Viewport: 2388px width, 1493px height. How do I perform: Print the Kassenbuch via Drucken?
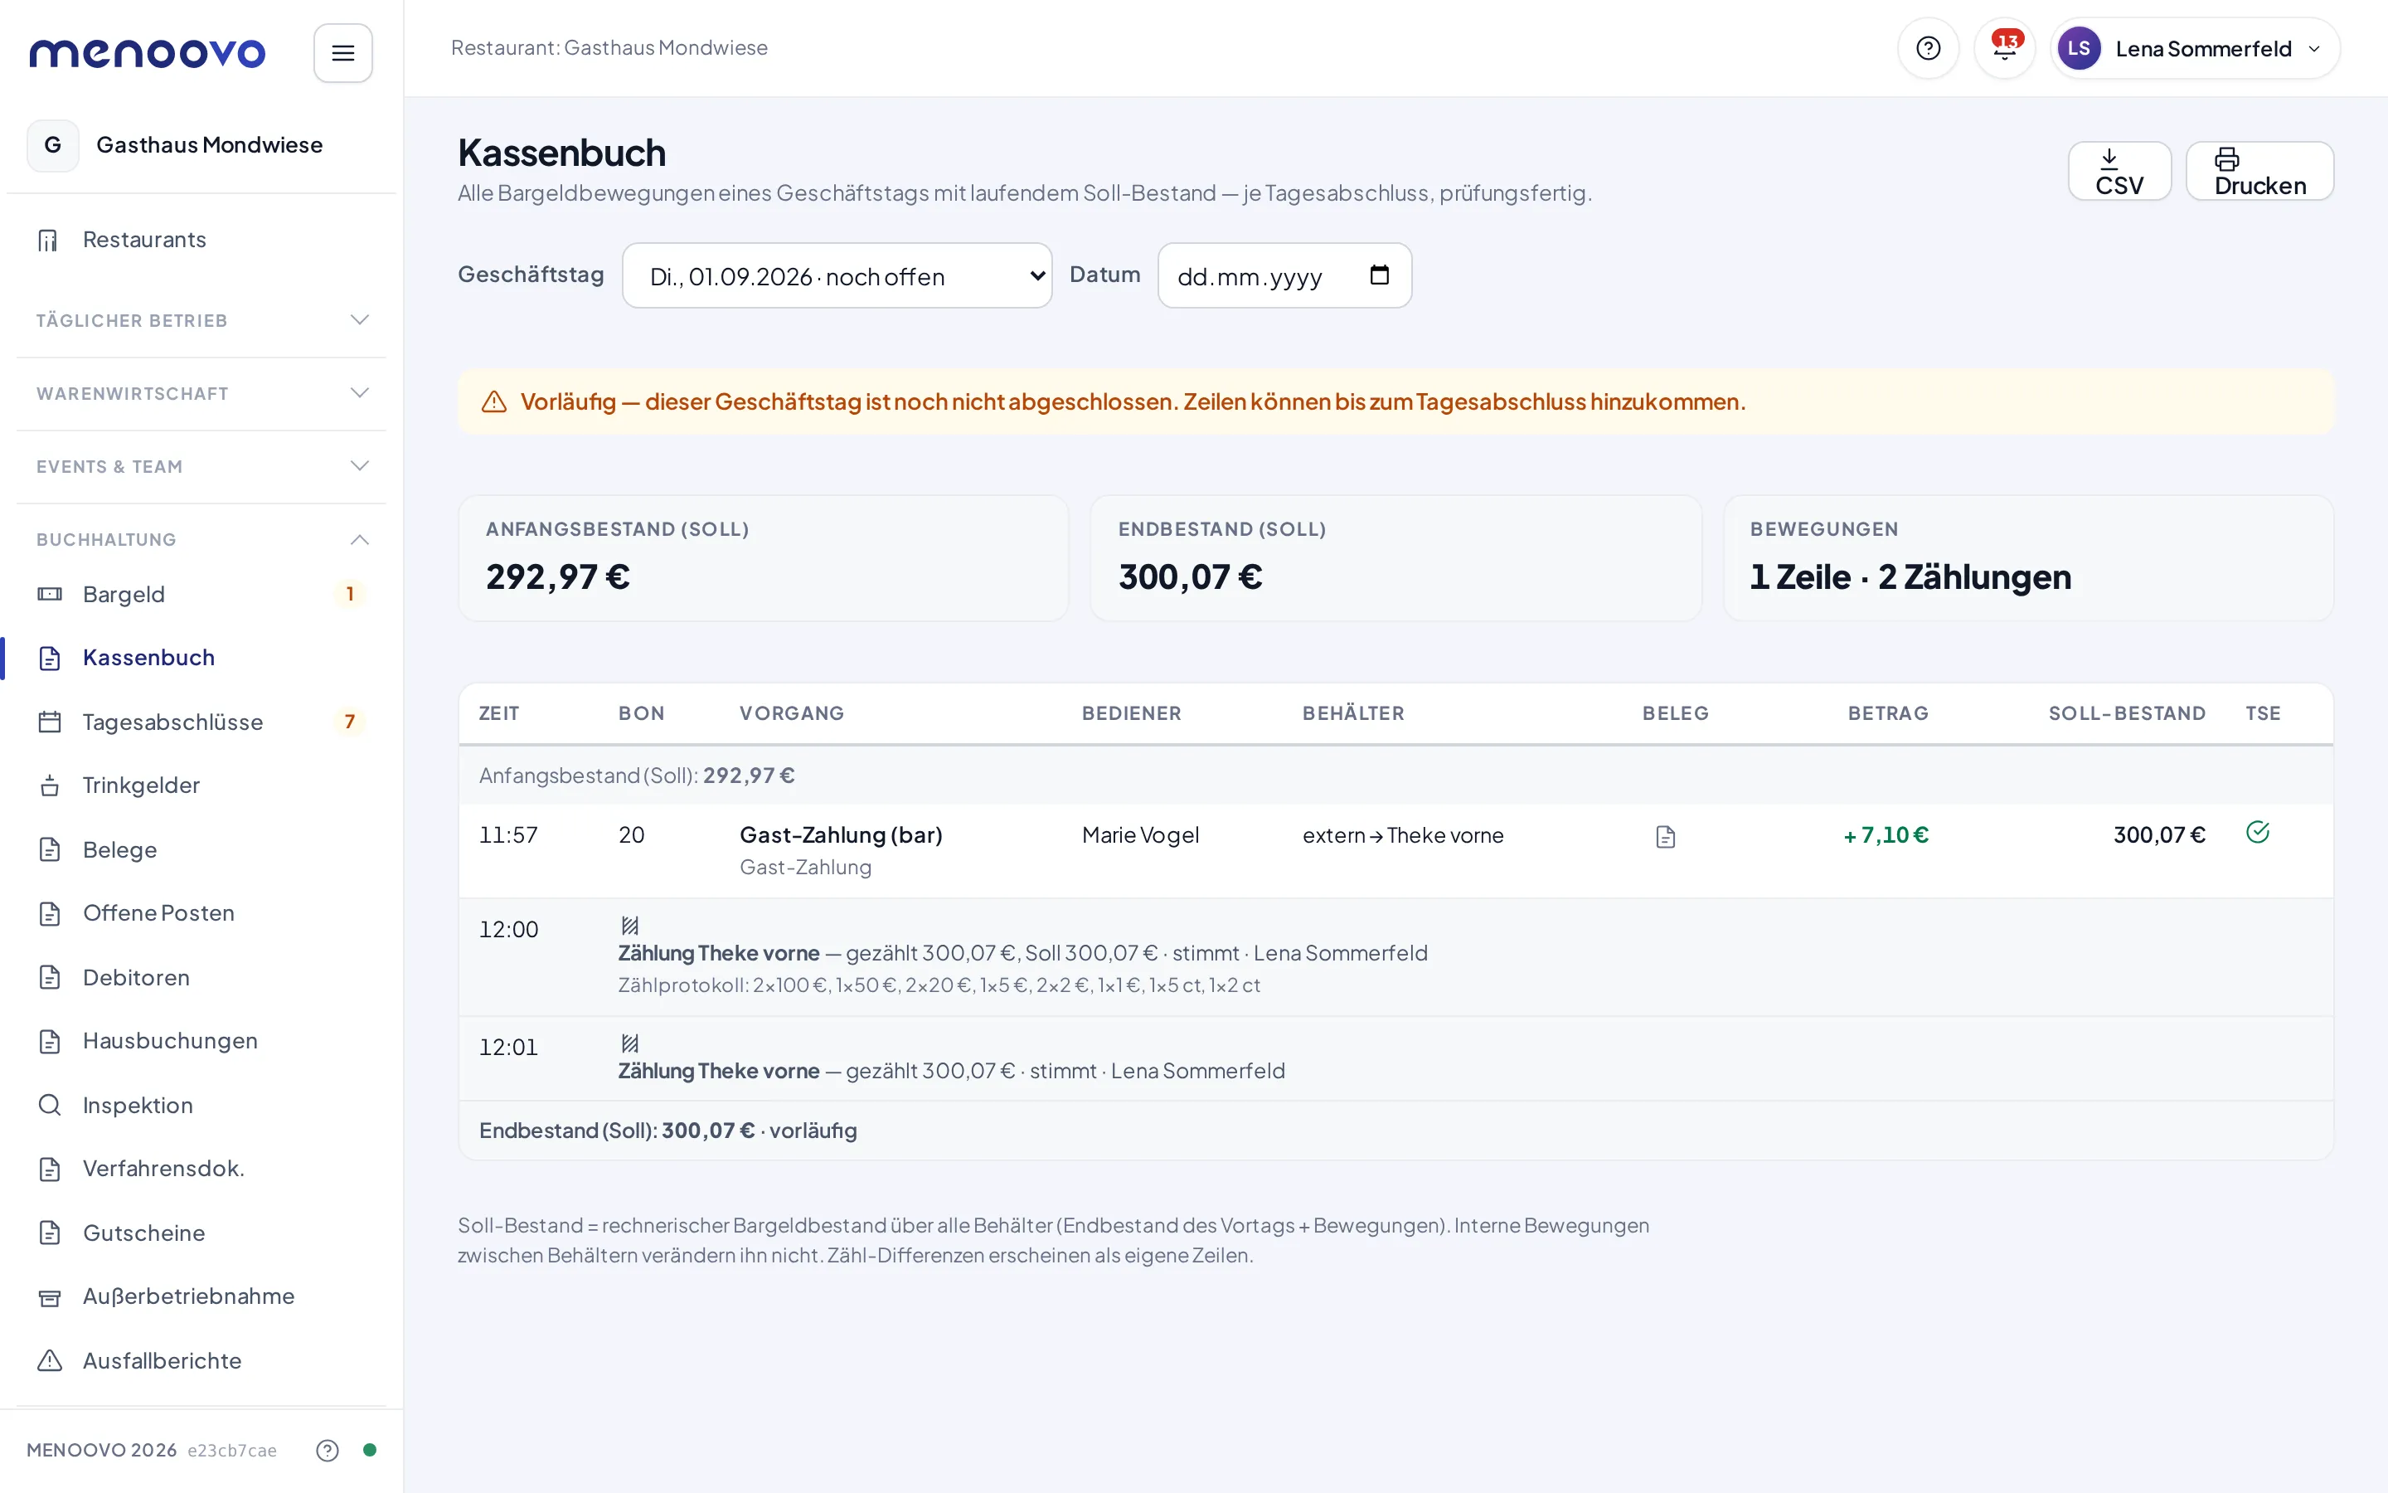[2259, 171]
